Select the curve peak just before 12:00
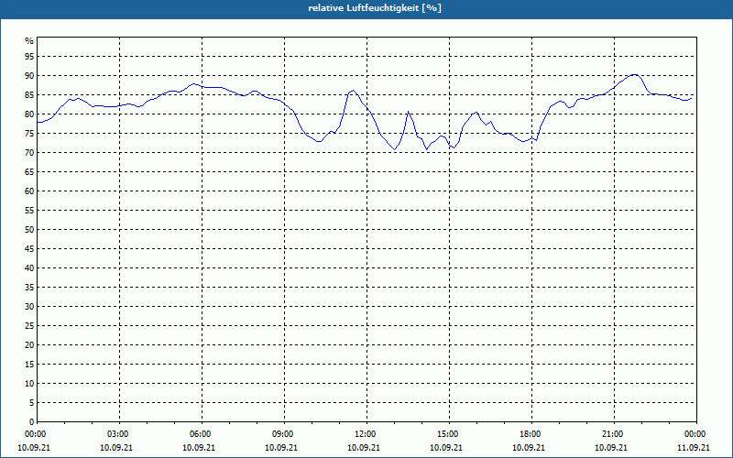The width and height of the screenshot is (733, 458). (353, 90)
